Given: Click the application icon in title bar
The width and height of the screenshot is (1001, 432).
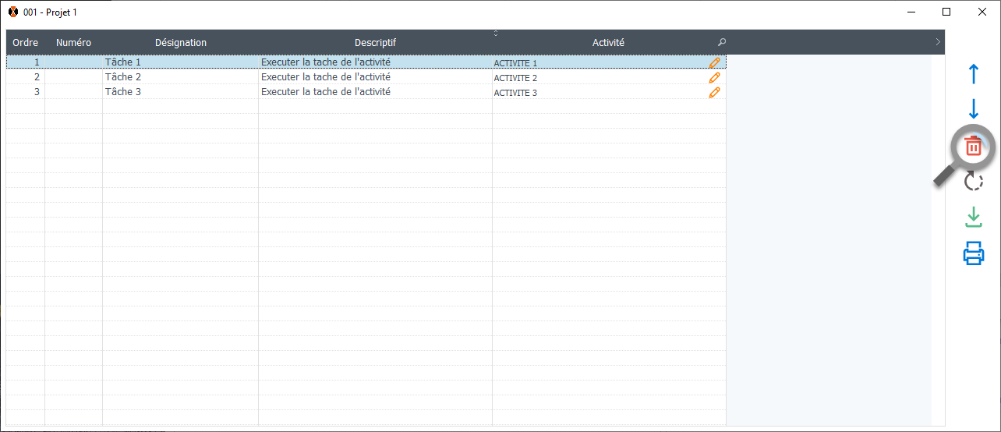Looking at the screenshot, I should pos(13,12).
